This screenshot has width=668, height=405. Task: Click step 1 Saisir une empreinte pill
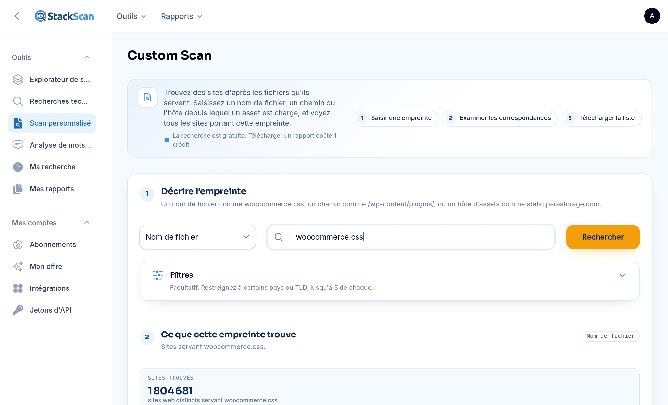click(x=396, y=118)
